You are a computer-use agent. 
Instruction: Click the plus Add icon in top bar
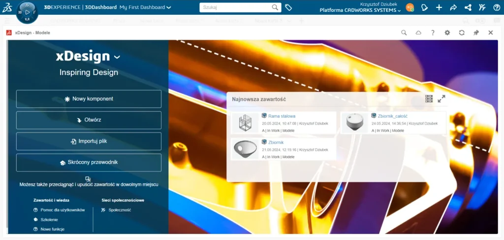[x=439, y=7]
